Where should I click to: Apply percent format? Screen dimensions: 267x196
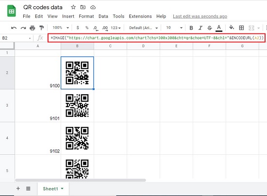87,28
